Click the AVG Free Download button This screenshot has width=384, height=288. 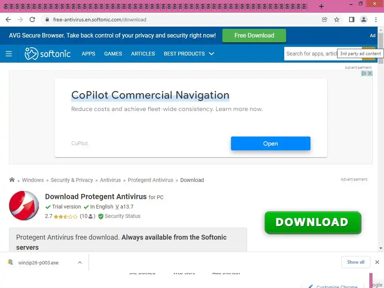click(x=254, y=36)
